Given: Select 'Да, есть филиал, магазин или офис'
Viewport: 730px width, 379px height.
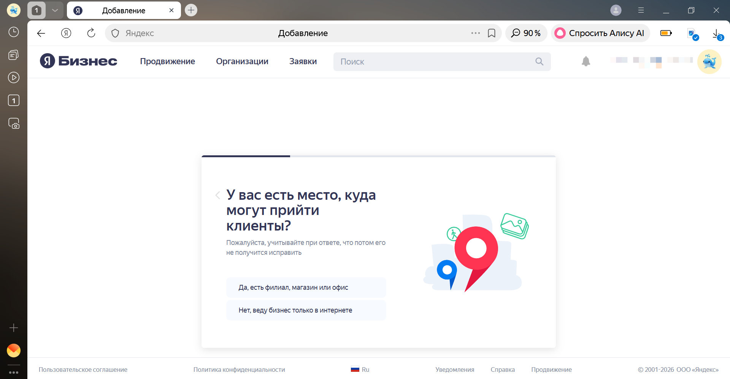Looking at the screenshot, I should coord(306,287).
